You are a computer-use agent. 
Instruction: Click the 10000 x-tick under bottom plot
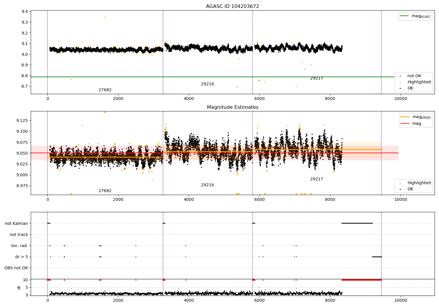tap(401, 301)
